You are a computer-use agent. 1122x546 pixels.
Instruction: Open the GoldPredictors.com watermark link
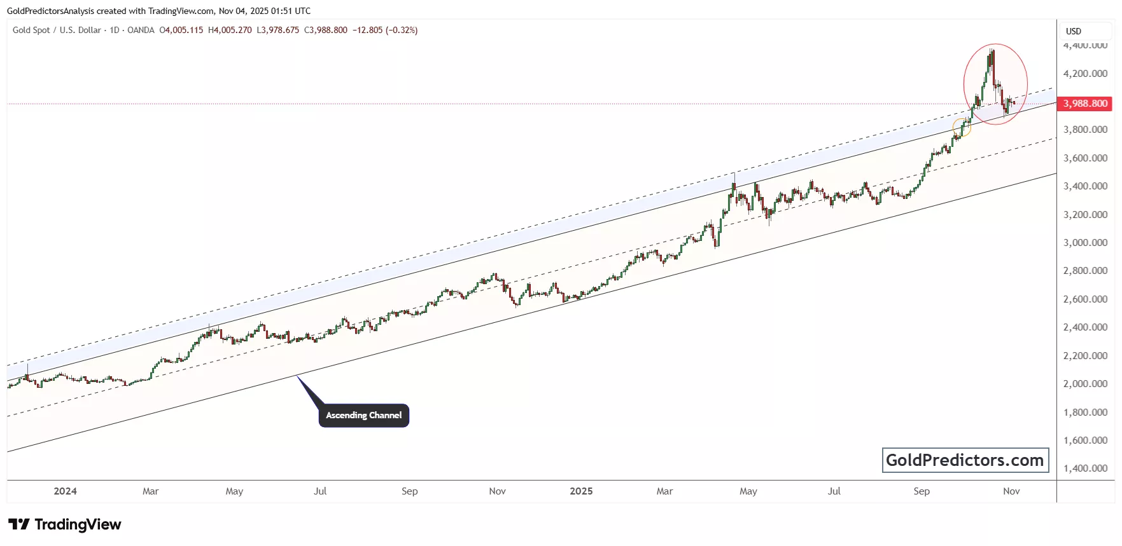tap(965, 460)
